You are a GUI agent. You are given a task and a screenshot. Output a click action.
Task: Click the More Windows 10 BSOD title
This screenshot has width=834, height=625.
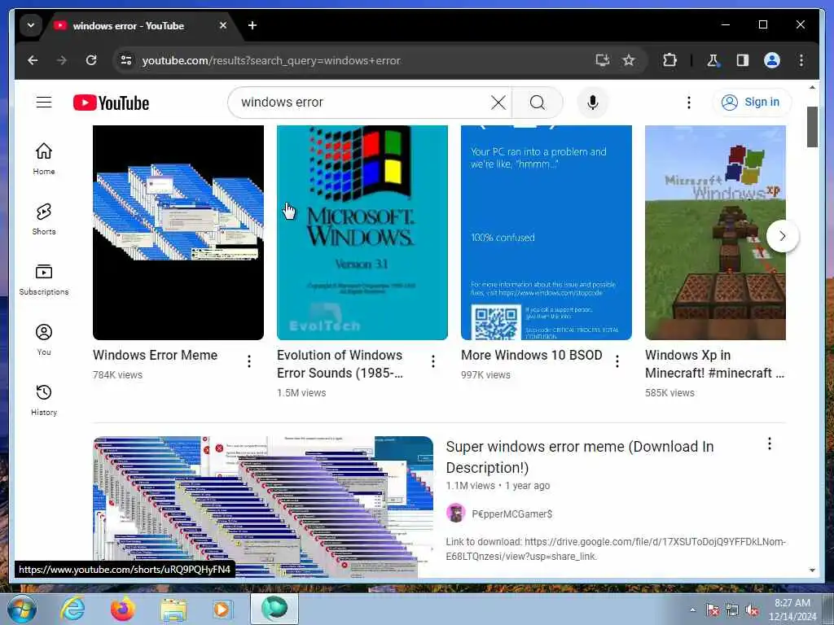click(x=531, y=355)
